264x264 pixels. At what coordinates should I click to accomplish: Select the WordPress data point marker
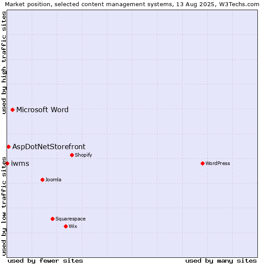(202, 163)
